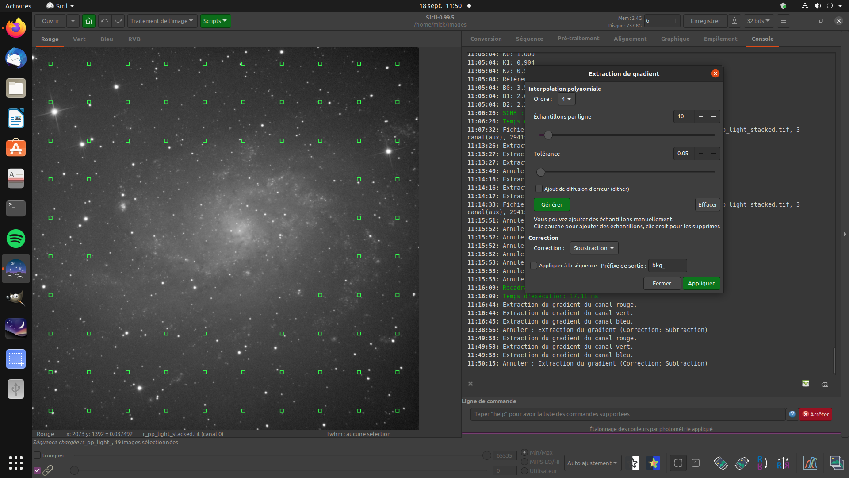
Task: Open the histogram transformation icon
Action: (810, 463)
